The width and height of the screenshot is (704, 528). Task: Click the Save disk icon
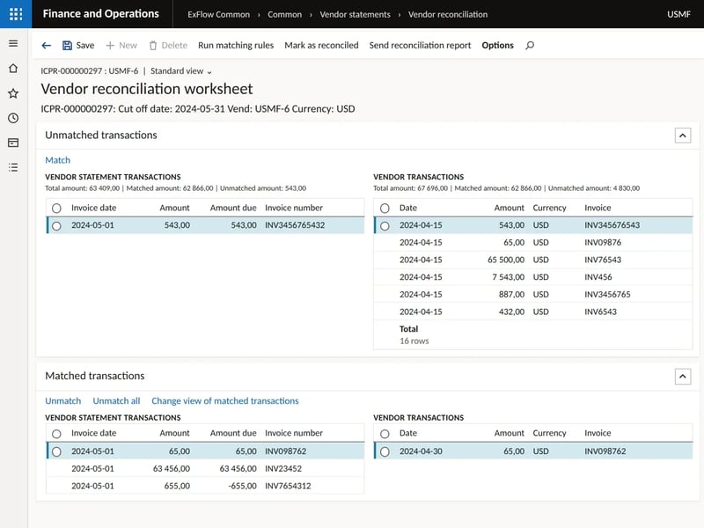tap(68, 46)
